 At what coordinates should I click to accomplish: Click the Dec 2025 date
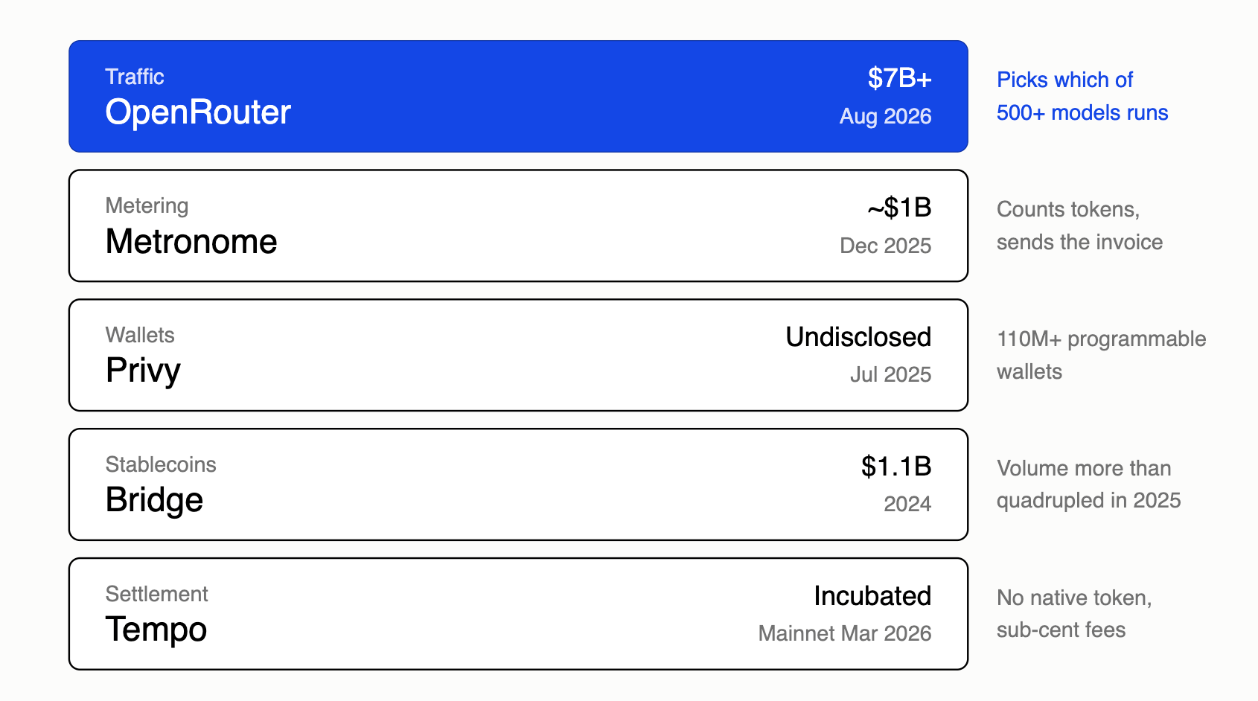(886, 246)
